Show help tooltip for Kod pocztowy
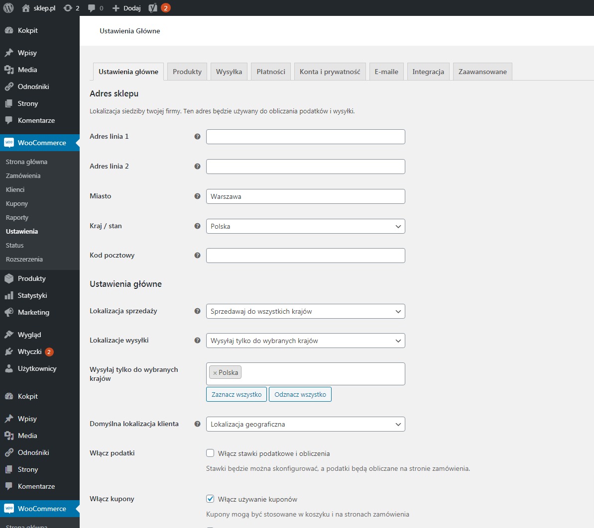The width and height of the screenshot is (594, 528). tap(197, 256)
